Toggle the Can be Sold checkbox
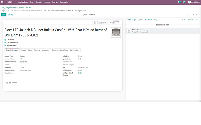This screenshot has height=125, width=201. [5, 40]
